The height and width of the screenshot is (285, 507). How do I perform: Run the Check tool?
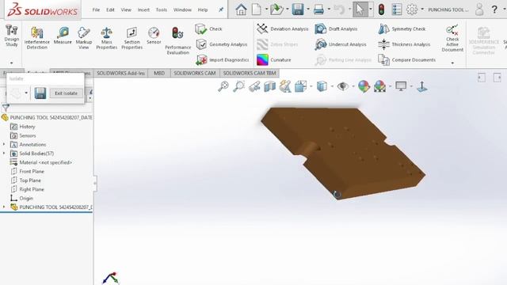pyautogui.click(x=208, y=29)
